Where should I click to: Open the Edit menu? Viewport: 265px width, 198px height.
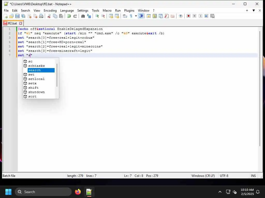pos(15,10)
